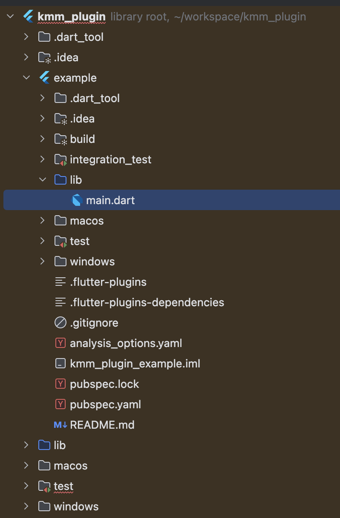
Task: Click the Flutter icon next to example
Action: point(44,78)
